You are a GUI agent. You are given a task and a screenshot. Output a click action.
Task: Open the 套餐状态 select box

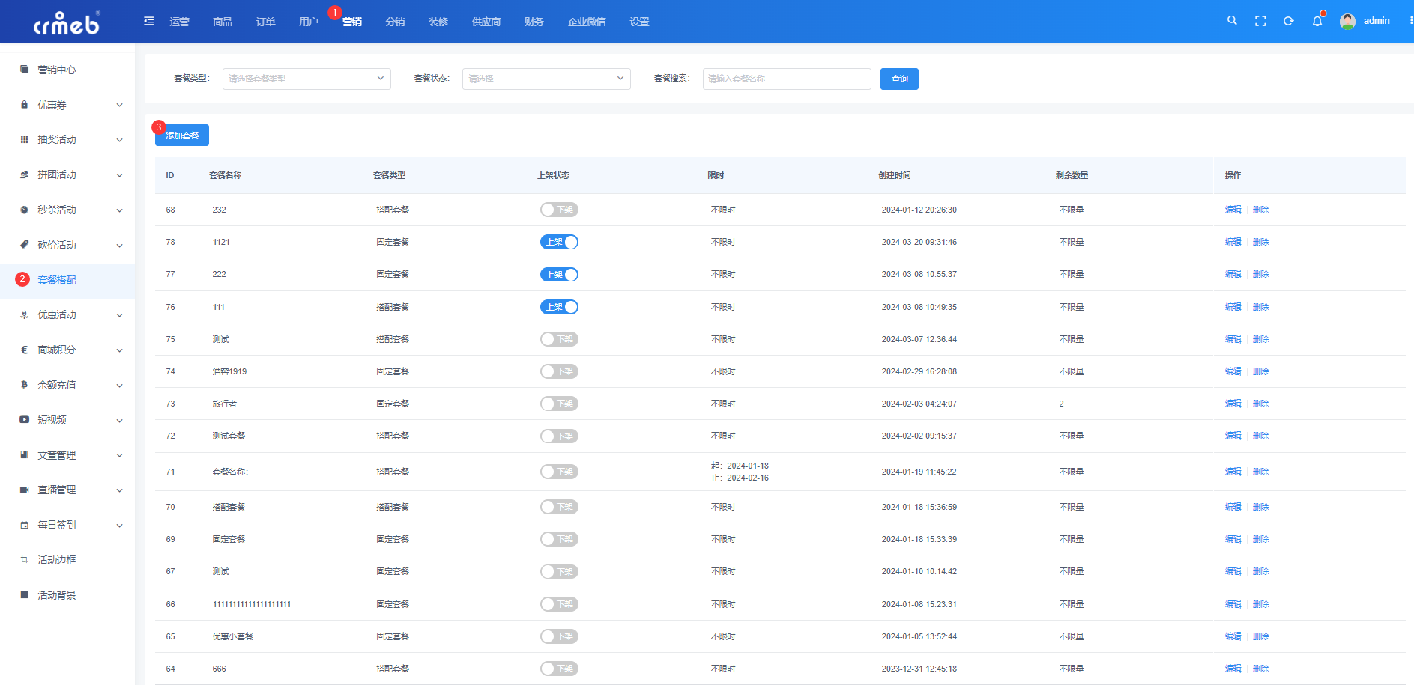(x=546, y=79)
